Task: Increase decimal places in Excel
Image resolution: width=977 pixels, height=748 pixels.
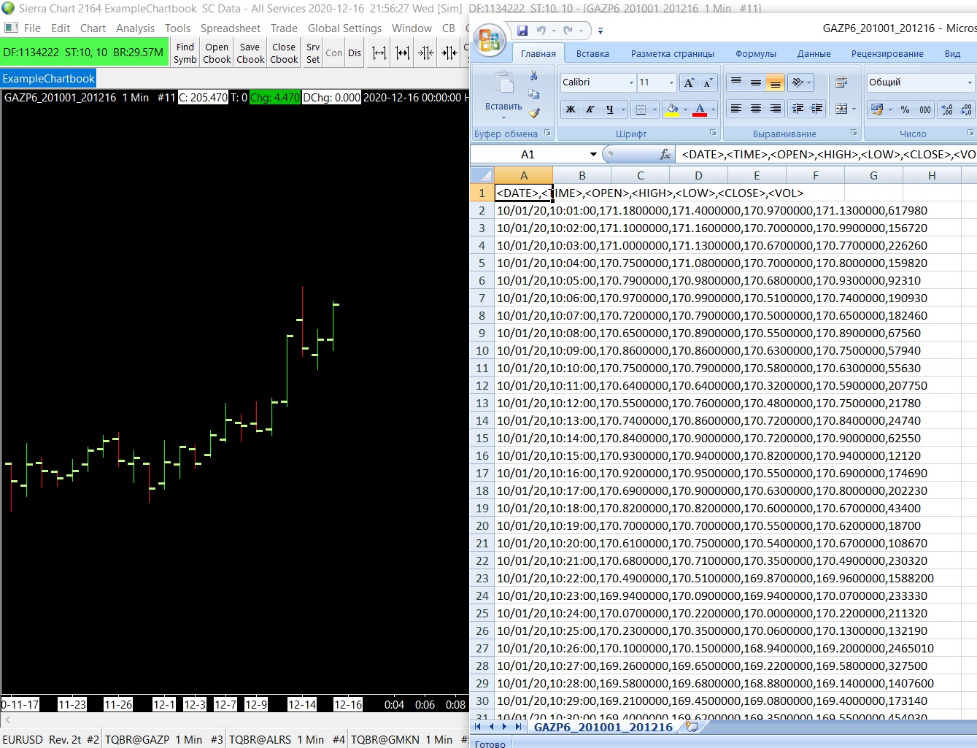Action: click(947, 109)
